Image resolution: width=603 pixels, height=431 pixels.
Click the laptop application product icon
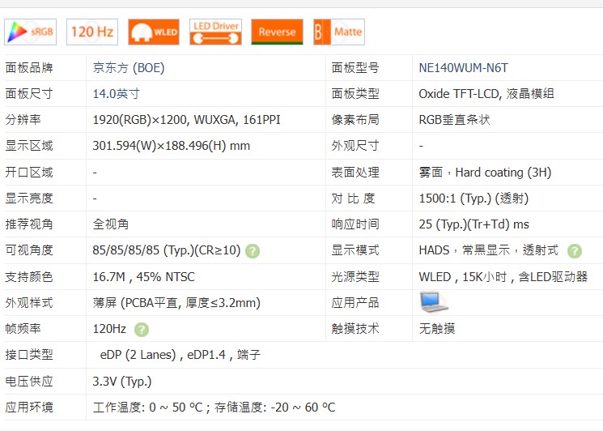point(434,302)
